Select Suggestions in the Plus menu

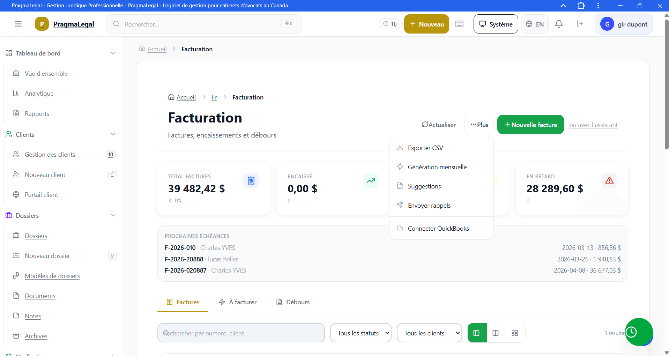(x=441, y=186)
